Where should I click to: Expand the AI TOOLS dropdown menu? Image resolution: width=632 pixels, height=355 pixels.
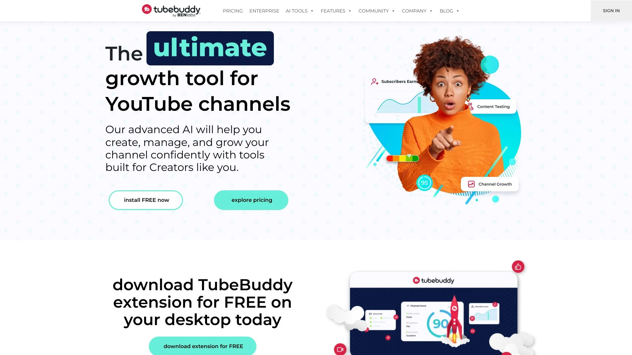coord(300,11)
